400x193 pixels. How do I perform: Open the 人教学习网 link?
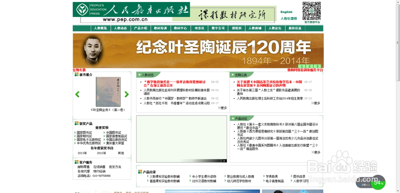pos(301,181)
